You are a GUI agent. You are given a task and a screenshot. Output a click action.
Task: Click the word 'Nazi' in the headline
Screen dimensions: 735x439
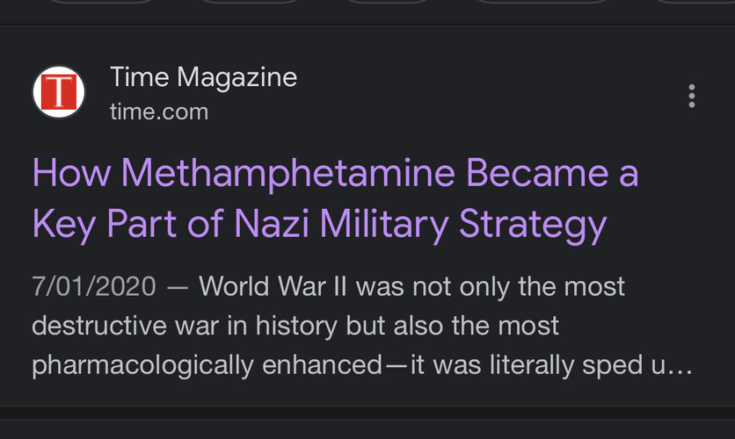[272, 224]
